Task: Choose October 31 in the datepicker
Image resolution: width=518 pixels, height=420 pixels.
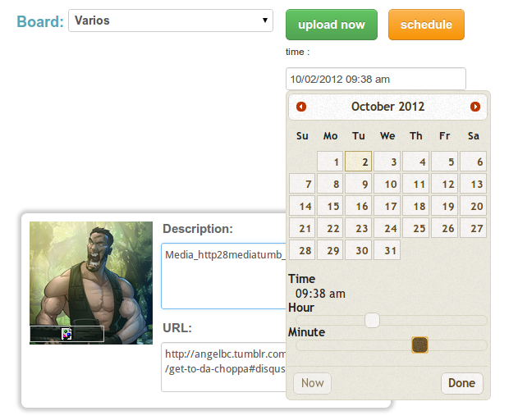Action: [387, 250]
